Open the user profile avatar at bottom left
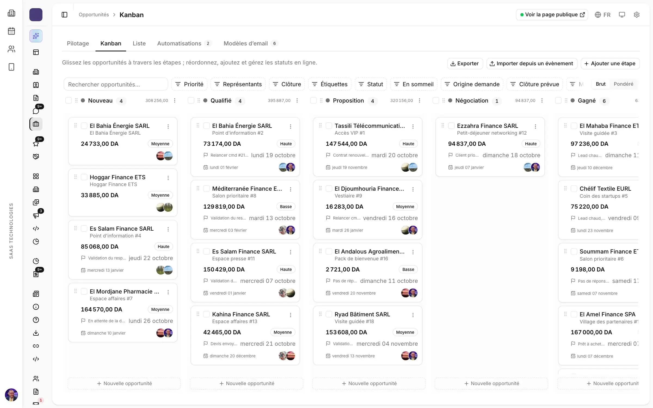 (x=11, y=395)
